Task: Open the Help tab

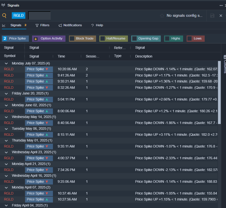Action: coord(97,25)
